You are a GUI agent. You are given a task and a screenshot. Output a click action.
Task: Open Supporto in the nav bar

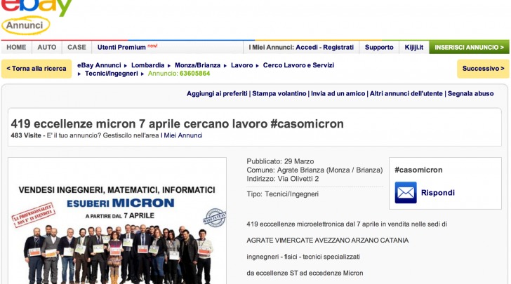click(x=379, y=47)
